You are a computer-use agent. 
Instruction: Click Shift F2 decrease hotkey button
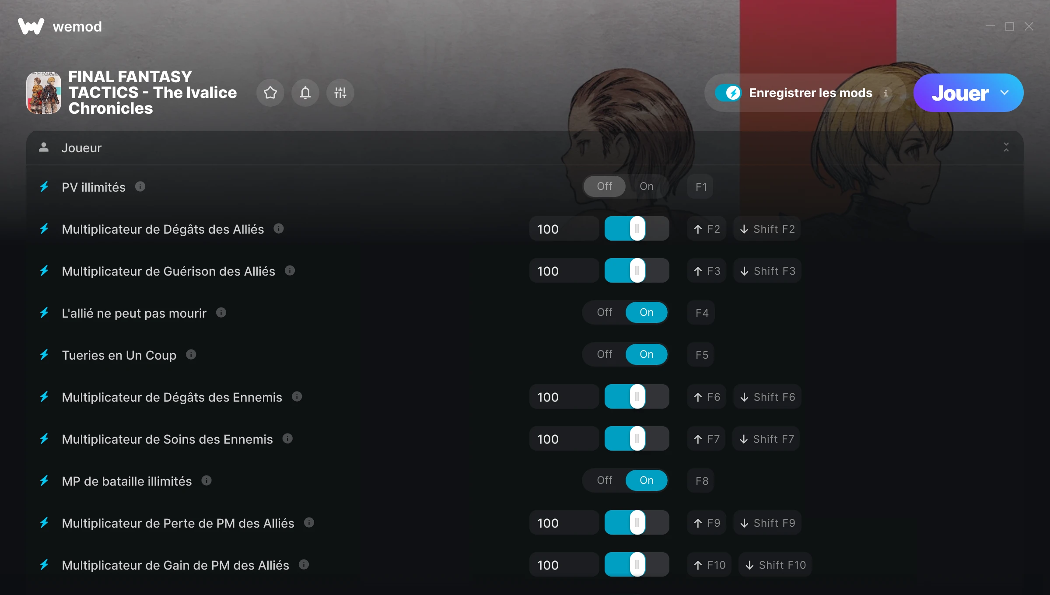point(767,229)
